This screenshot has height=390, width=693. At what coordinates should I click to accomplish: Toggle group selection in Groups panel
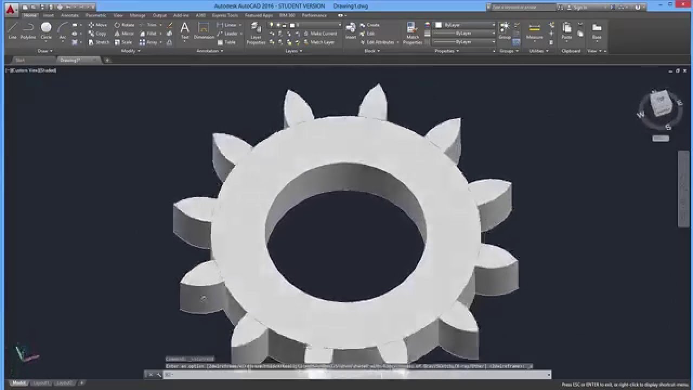517,42
